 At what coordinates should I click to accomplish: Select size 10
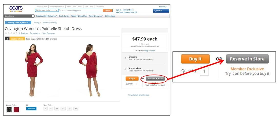57,108
